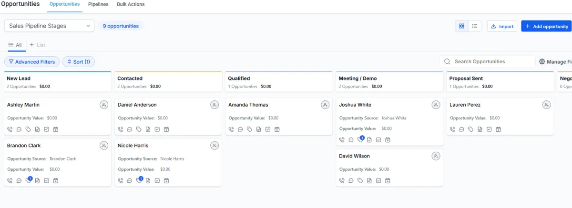Expand the Advanced Filters panel

coord(32,62)
